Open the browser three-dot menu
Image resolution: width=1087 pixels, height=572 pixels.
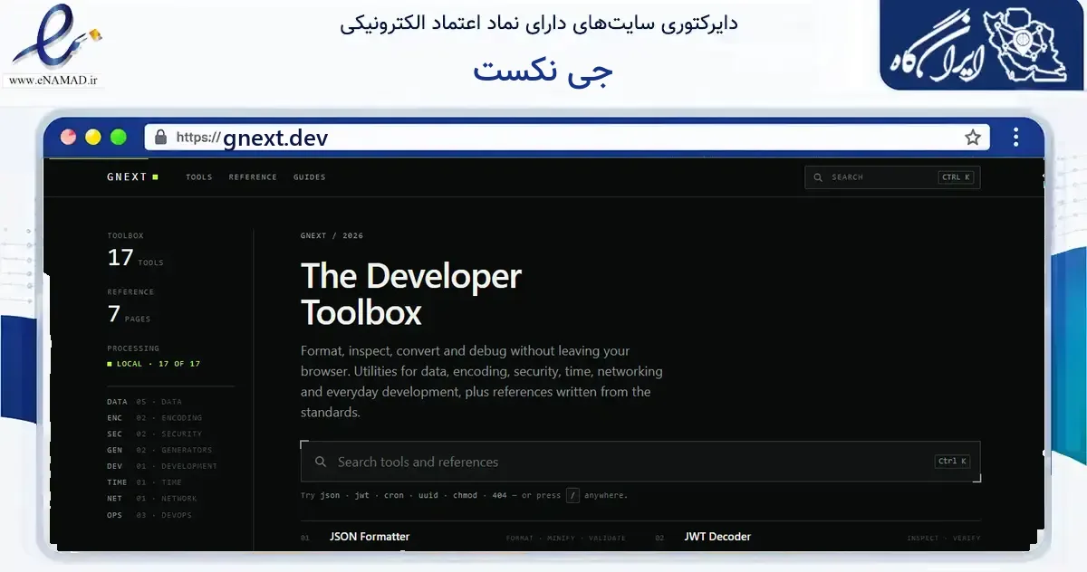[1016, 138]
